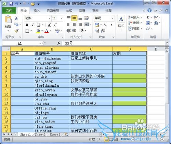Click the Paste icon in clipboard group
Image resolution: width=171 pixels, height=144 pixels.
tap(8, 19)
